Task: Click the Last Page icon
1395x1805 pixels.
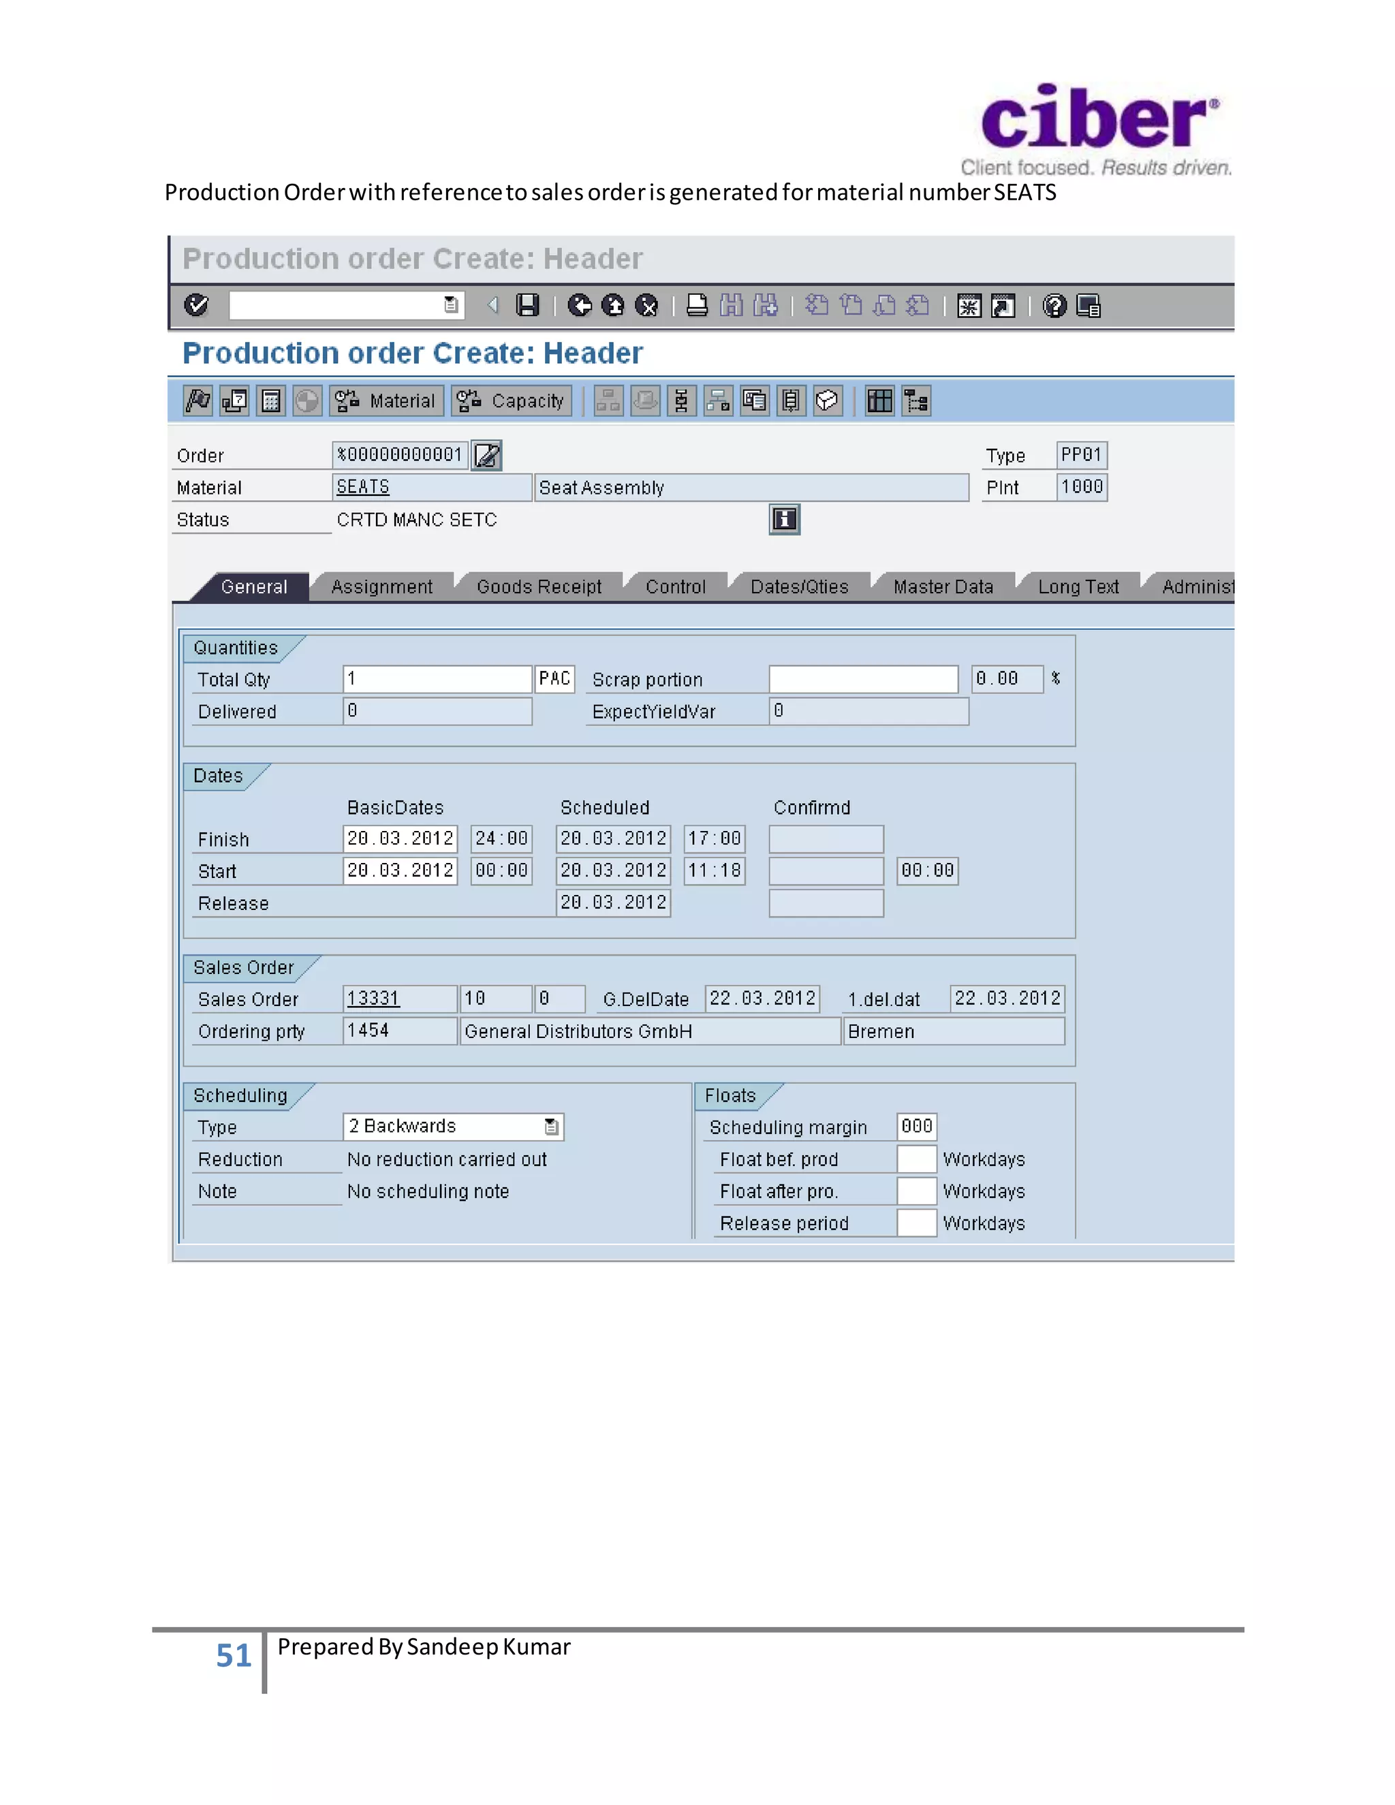Action: [918, 306]
